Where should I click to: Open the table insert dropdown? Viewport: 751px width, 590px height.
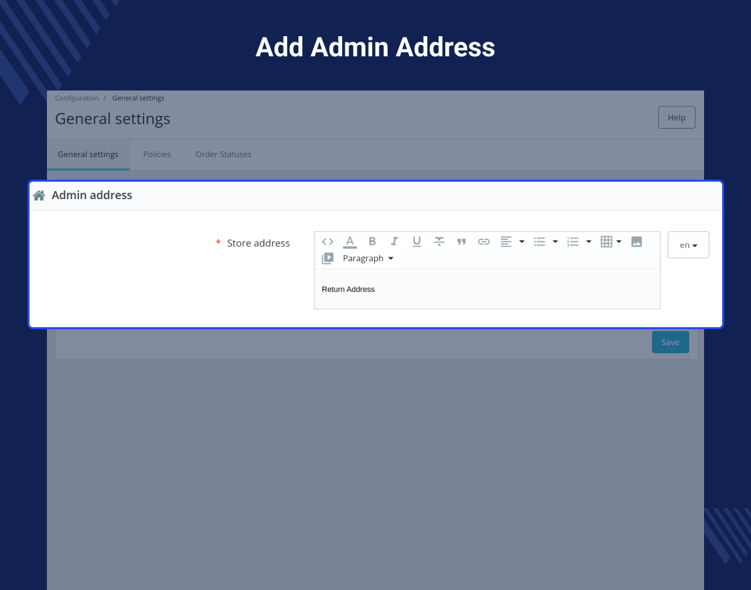(x=611, y=242)
